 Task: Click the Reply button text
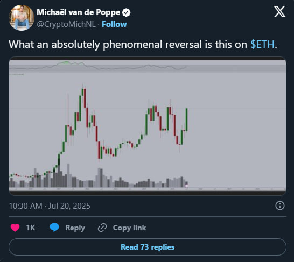[x=75, y=228]
